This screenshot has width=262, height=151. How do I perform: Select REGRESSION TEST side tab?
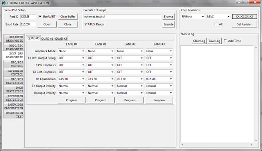click(14, 115)
